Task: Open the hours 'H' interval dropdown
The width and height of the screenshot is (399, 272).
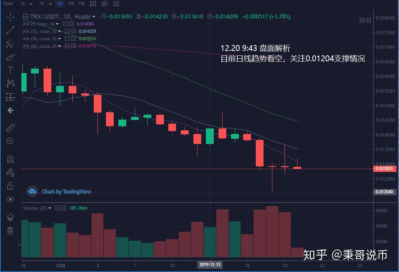Action: (46, 4)
